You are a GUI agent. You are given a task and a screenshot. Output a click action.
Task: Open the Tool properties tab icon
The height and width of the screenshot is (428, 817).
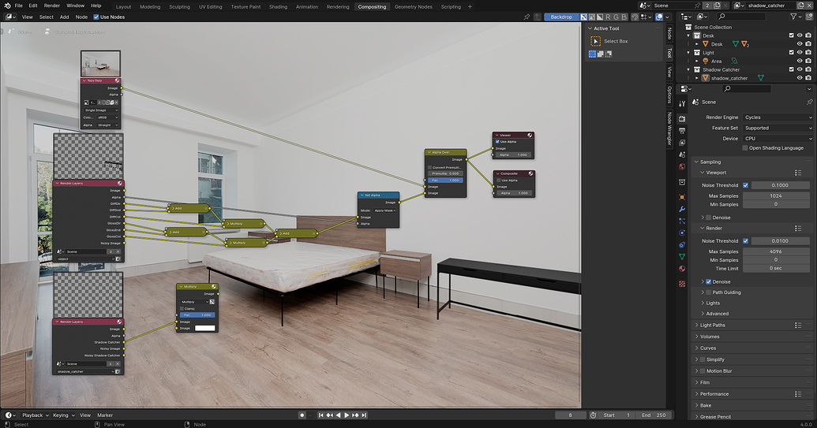(x=682, y=104)
